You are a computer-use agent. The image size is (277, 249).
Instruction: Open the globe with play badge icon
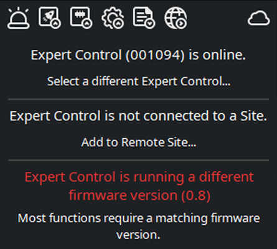[176, 18]
